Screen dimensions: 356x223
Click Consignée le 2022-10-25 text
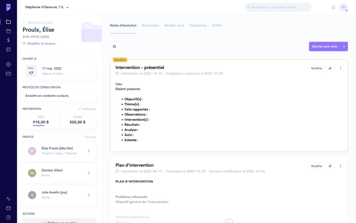tap(186, 171)
